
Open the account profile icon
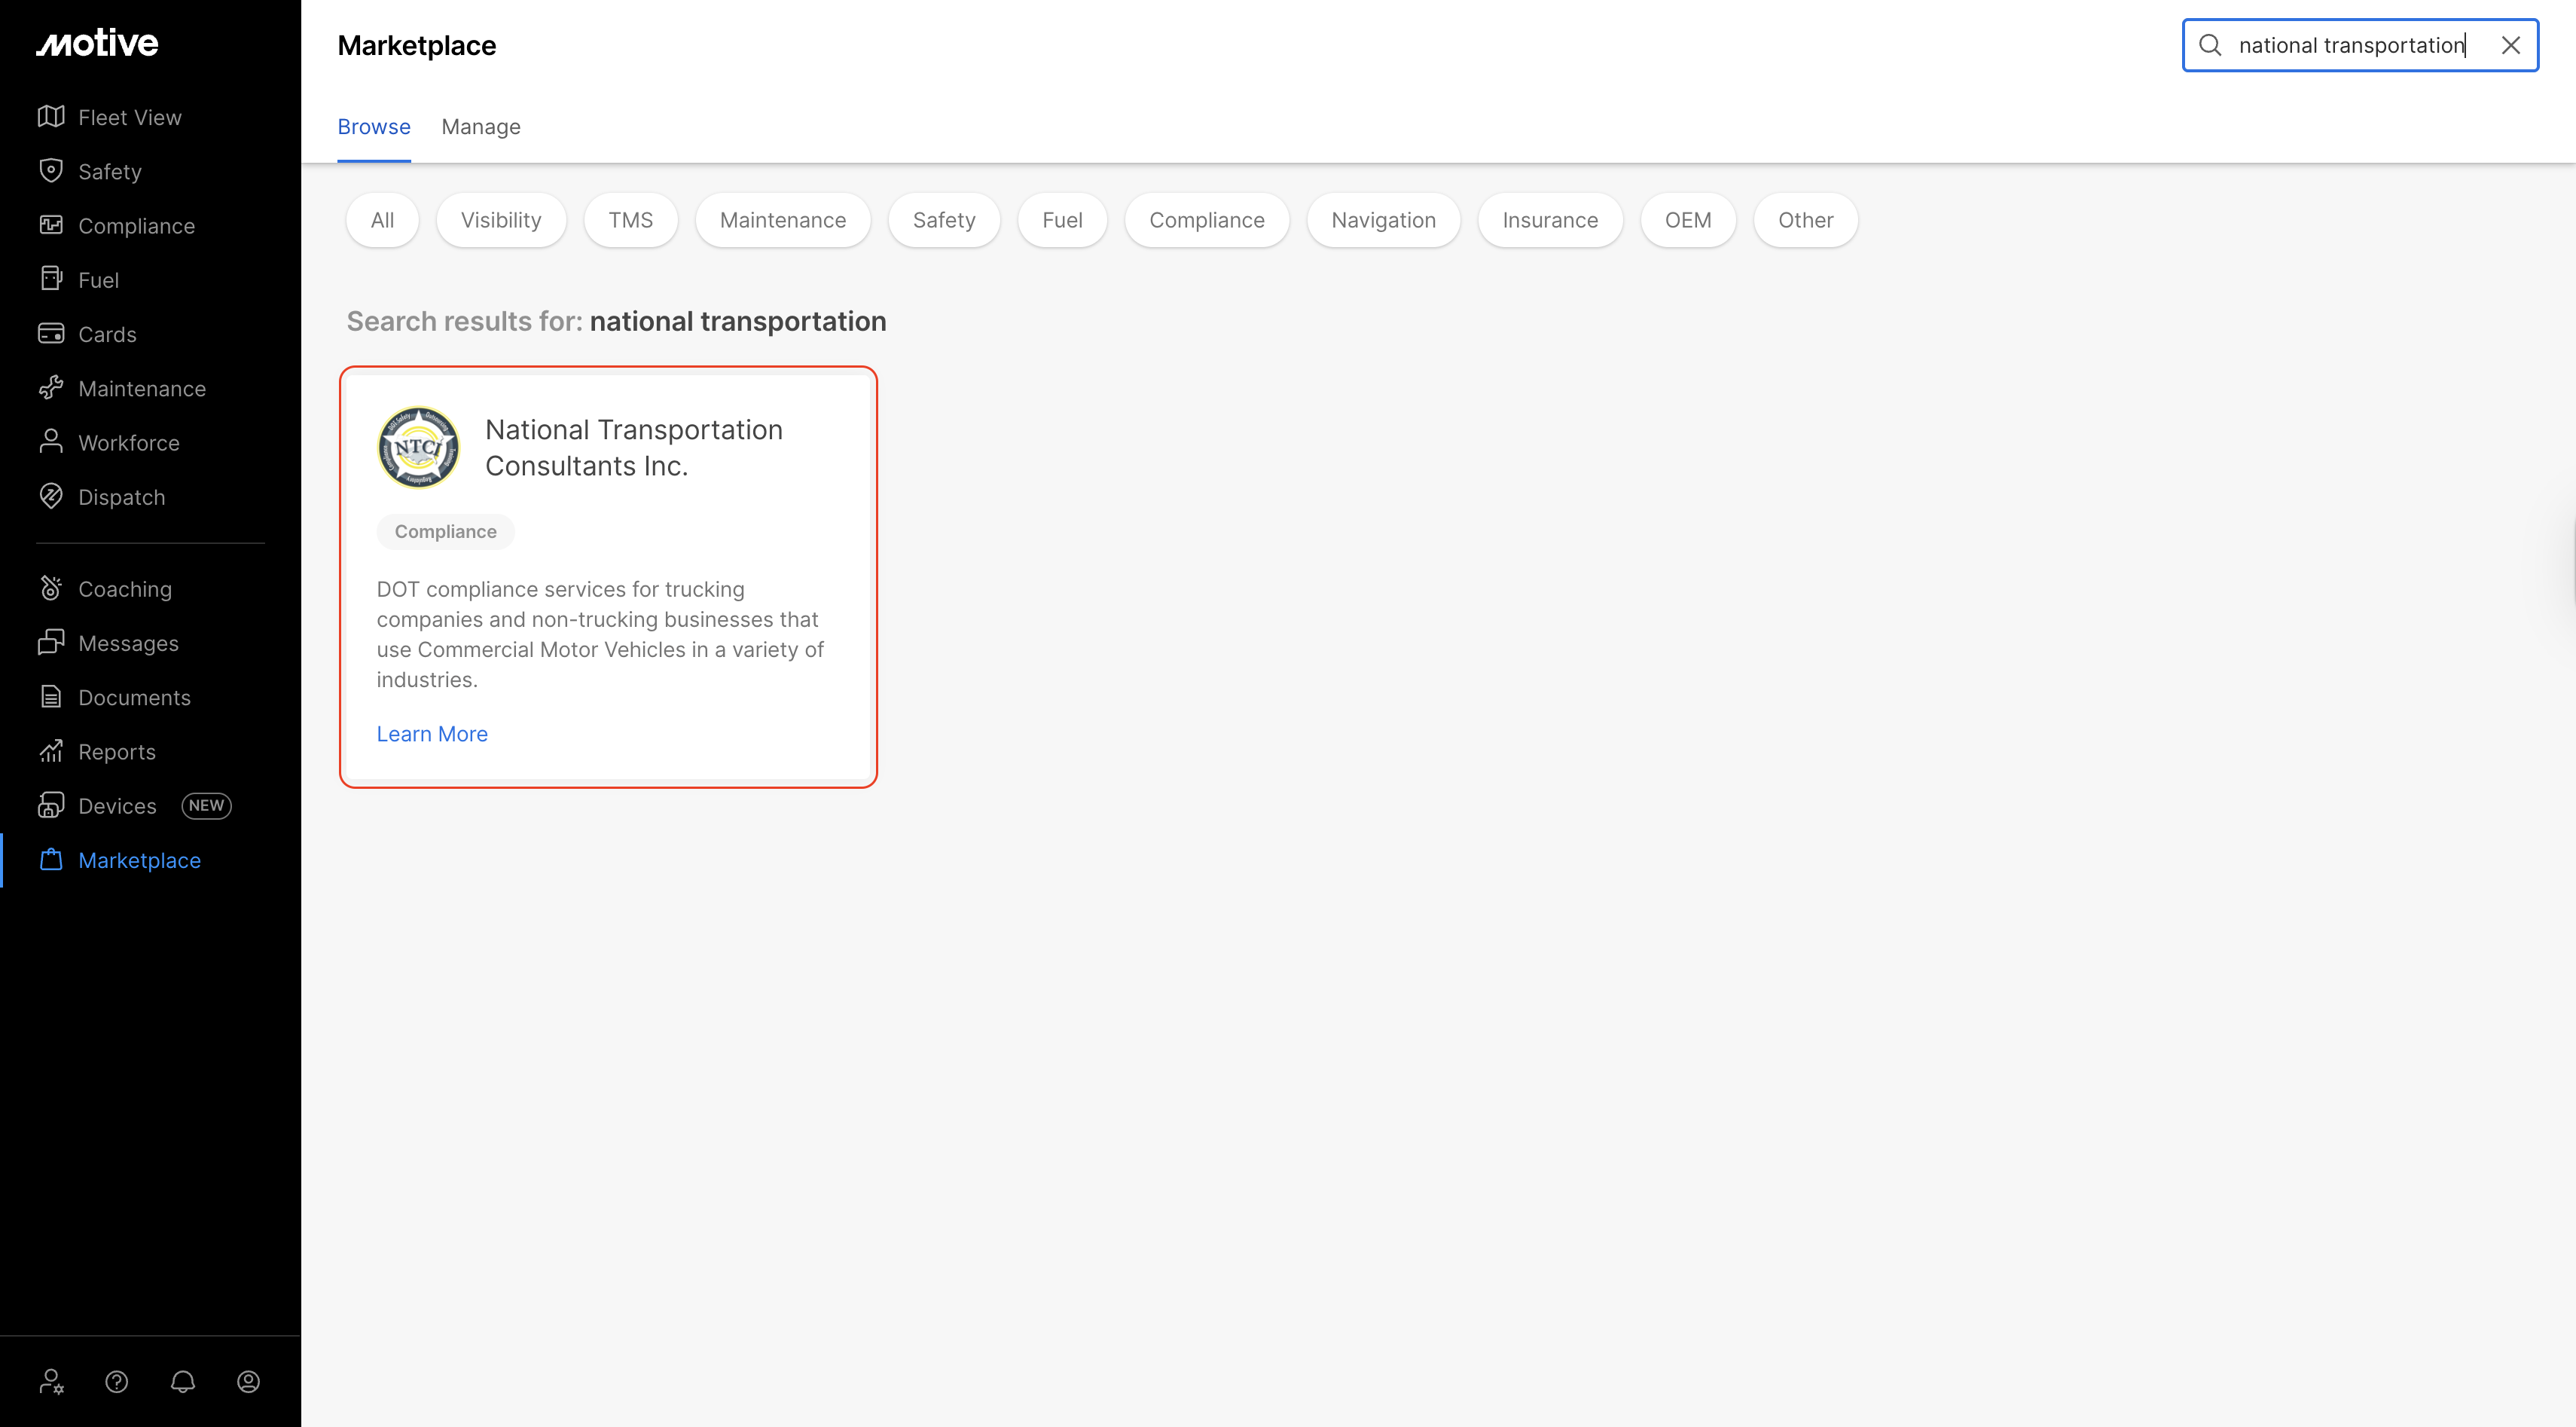tap(249, 1382)
